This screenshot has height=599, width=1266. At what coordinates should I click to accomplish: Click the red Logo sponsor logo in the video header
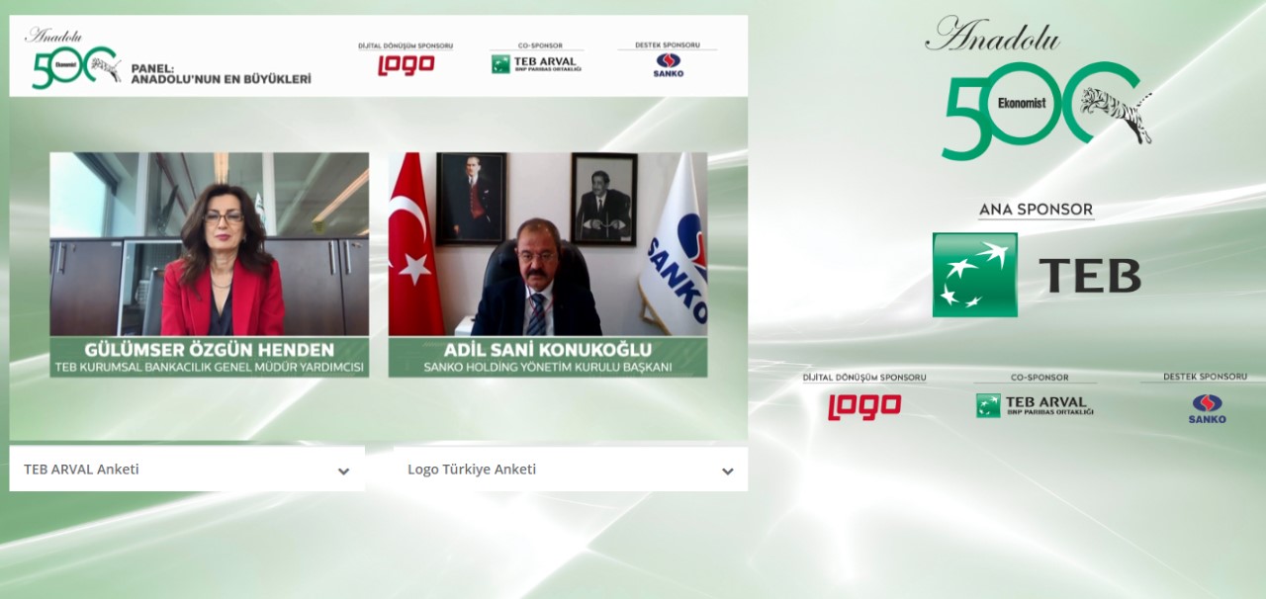[x=406, y=65]
